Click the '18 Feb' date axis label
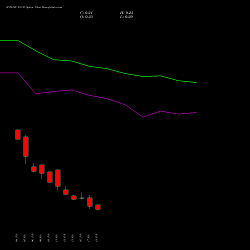The width and height of the screenshot is (250, 250). (96, 237)
